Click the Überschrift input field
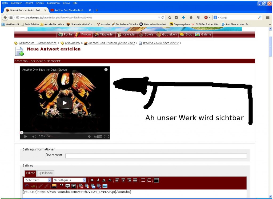The image size is (273, 199). [156, 156]
